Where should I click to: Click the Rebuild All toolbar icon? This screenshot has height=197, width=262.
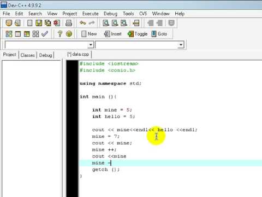[x=35, y=34]
